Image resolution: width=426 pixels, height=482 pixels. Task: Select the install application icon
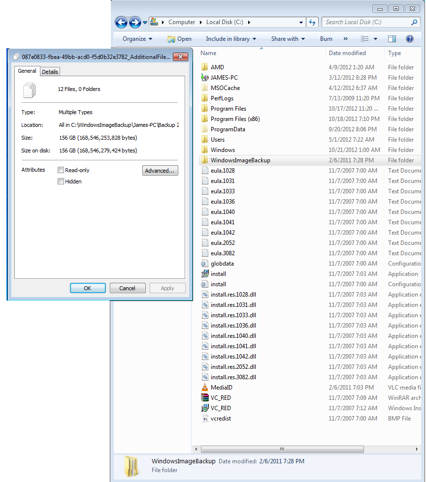click(205, 274)
